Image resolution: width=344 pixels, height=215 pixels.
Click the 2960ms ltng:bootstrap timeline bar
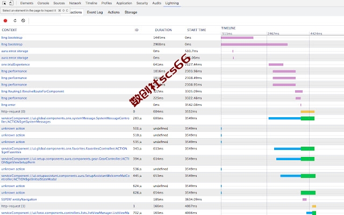(254, 44)
